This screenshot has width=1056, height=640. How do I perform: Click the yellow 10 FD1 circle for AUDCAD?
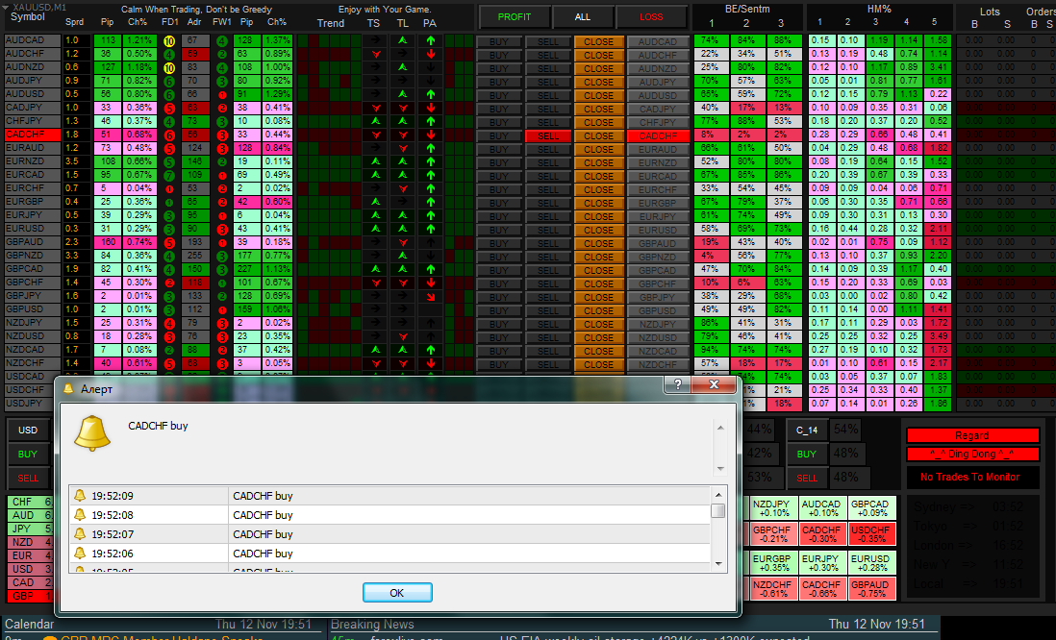(169, 41)
